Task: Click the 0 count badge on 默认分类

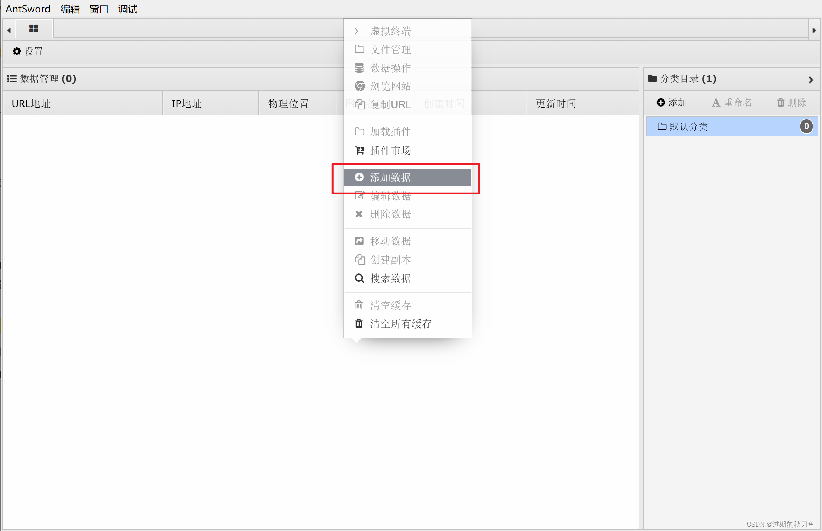Action: pos(806,126)
